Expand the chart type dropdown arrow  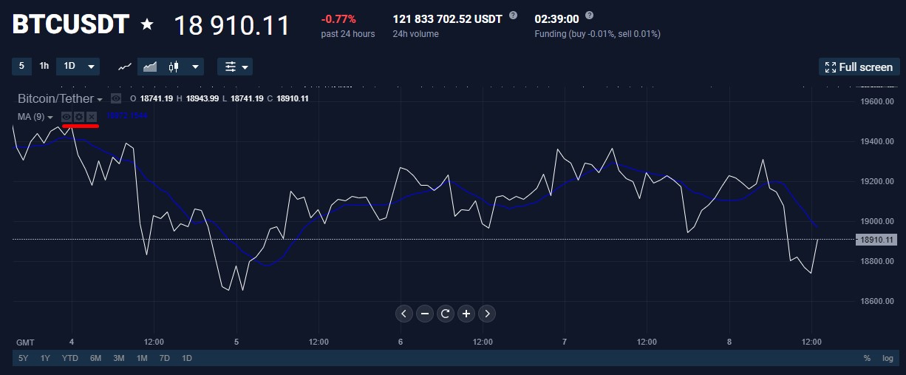click(196, 67)
